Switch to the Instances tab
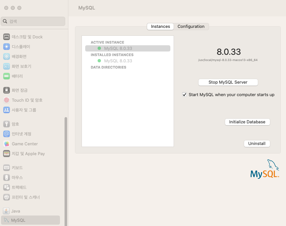Screen dimensions: 286x226 160,27
